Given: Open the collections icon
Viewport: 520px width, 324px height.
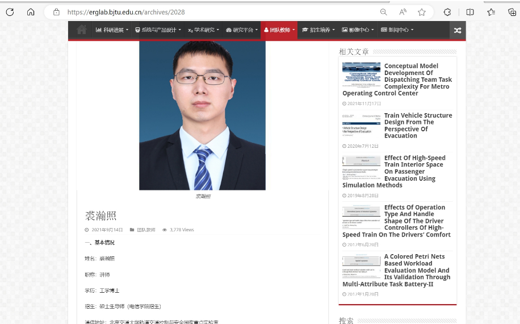Looking at the screenshot, I should [511, 12].
